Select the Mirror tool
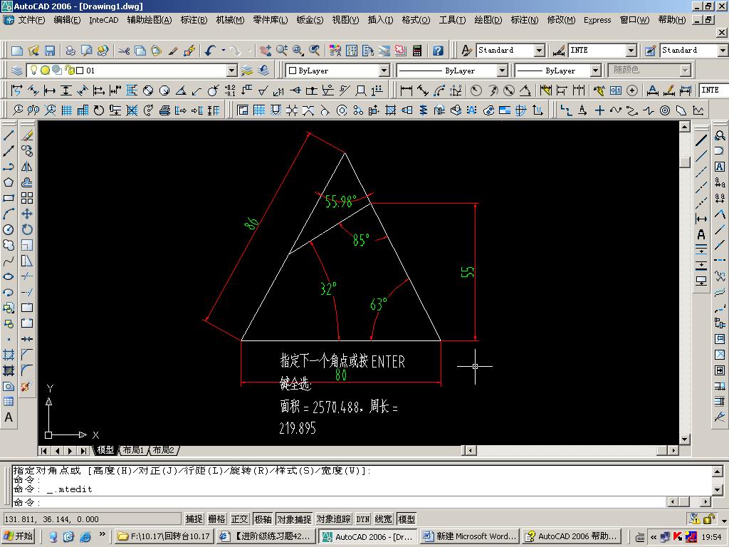Image resolution: width=729 pixels, height=547 pixels. click(27, 167)
